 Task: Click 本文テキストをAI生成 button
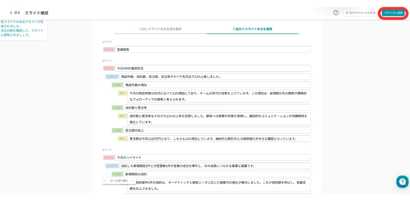(x=360, y=13)
